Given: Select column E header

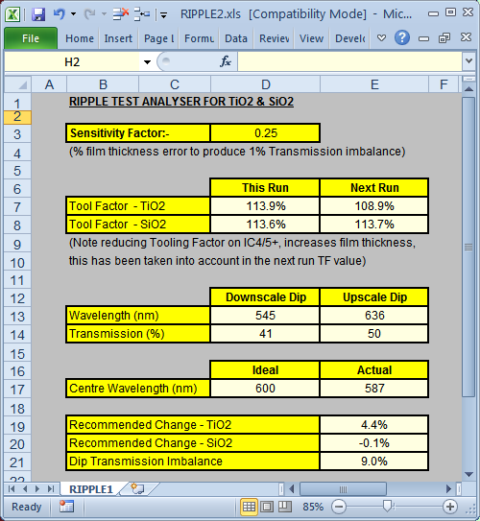Looking at the screenshot, I should [x=374, y=84].
